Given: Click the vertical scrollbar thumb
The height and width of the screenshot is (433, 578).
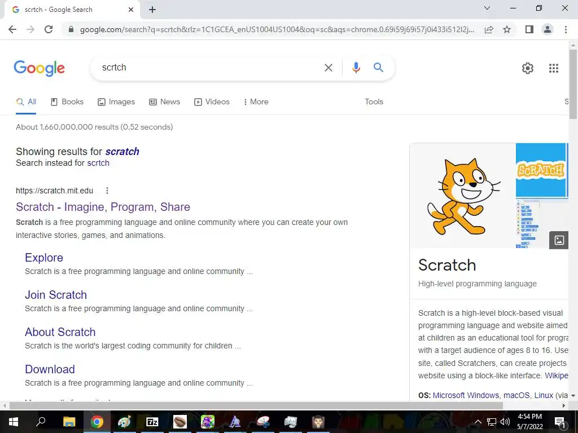Looking at the screenshot, I should (573, 85).
